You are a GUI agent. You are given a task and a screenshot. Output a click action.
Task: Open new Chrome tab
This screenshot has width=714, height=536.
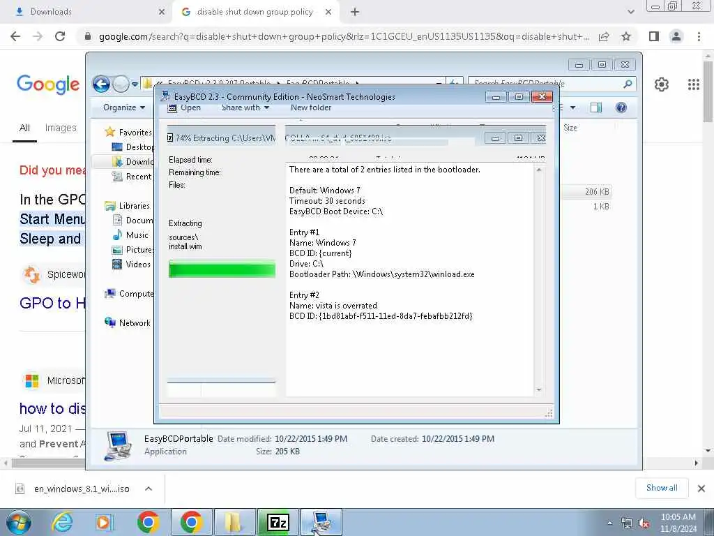355,12
